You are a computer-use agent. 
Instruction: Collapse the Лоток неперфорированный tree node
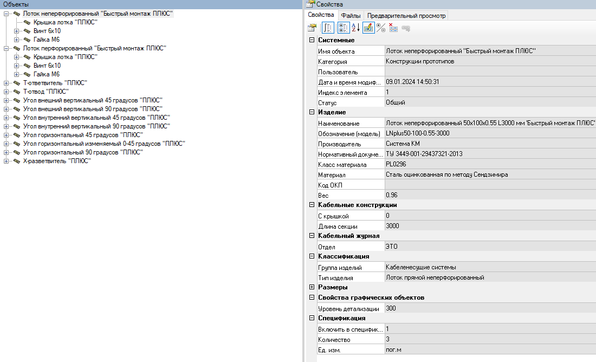6,14
